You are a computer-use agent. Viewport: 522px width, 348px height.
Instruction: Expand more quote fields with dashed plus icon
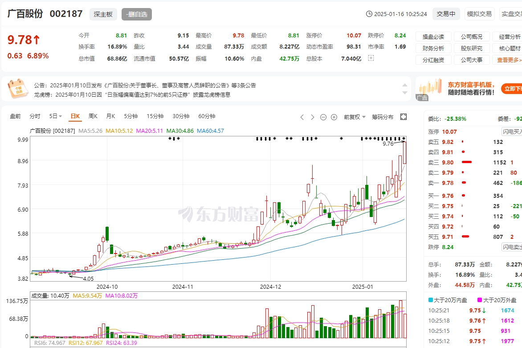click(371, 58)
